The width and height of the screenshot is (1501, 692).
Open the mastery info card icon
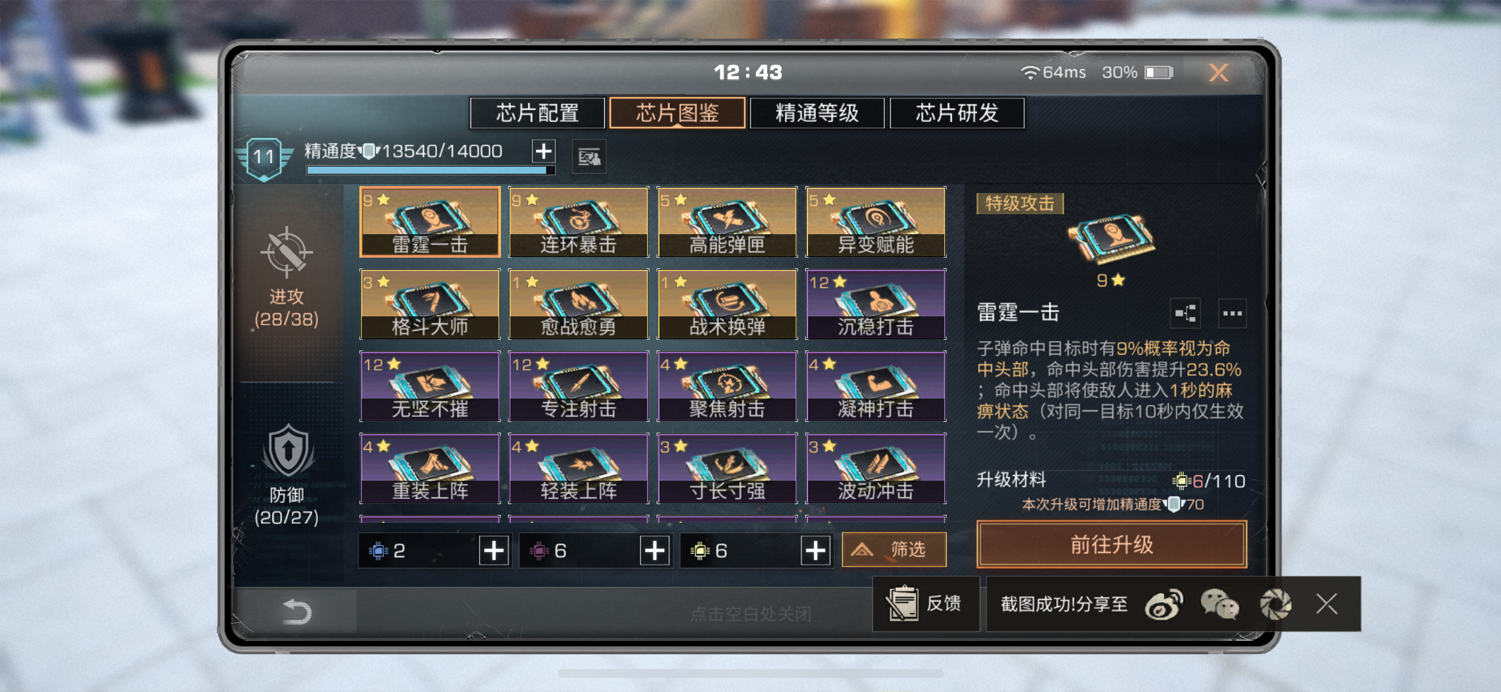[589, 157]
